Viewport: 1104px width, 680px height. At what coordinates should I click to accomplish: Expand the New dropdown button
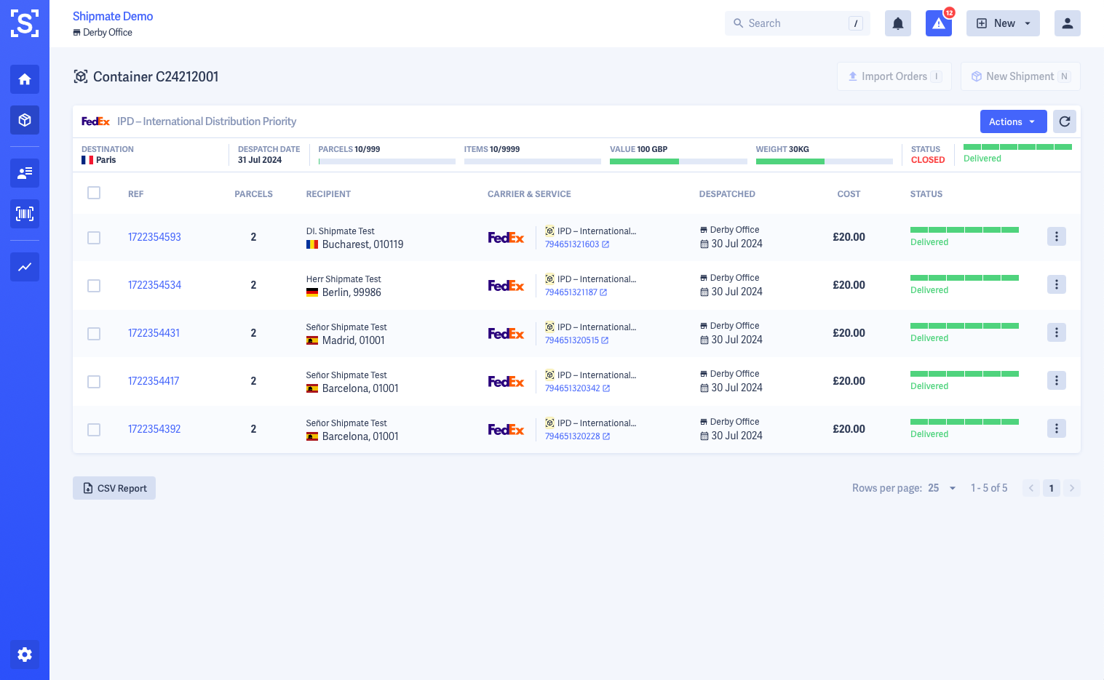click(x=1003, y=23)
